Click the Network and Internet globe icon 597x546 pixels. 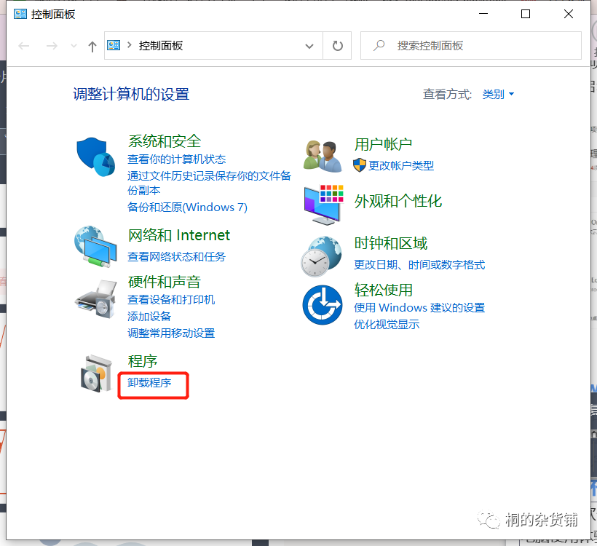click(x=95, y=246)
